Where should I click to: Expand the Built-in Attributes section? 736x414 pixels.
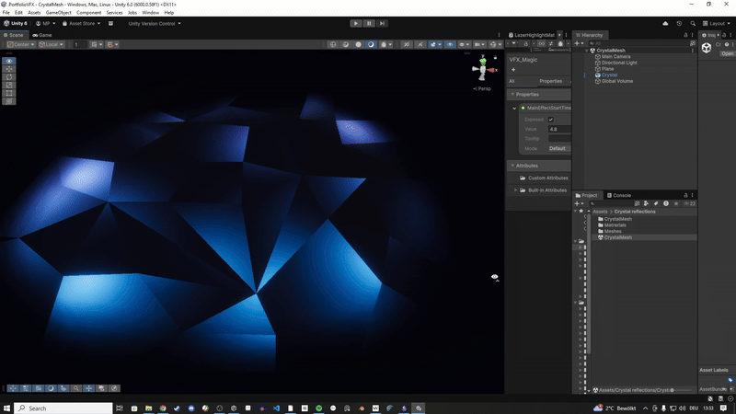click(516, 190)
